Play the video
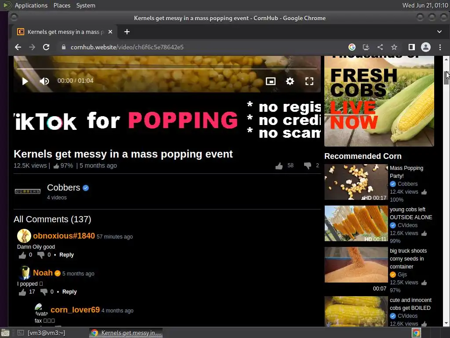 tap(25, 81)
